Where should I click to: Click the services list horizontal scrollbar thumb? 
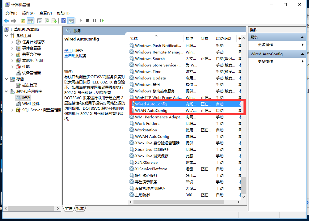[179, 202]
